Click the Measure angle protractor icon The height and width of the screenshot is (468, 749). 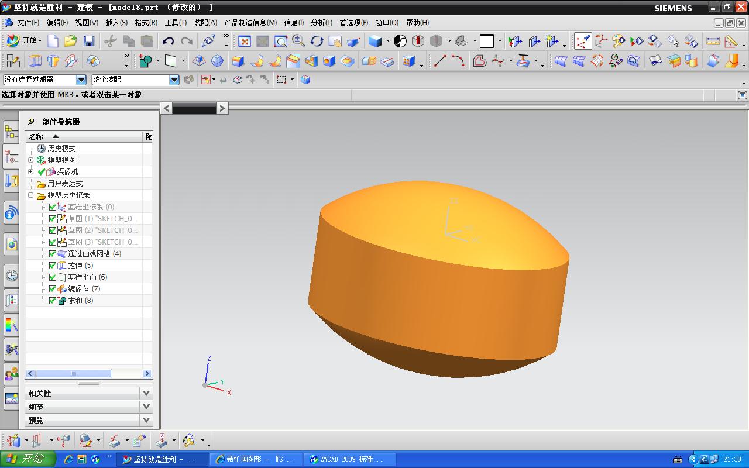tap(731, 41)
